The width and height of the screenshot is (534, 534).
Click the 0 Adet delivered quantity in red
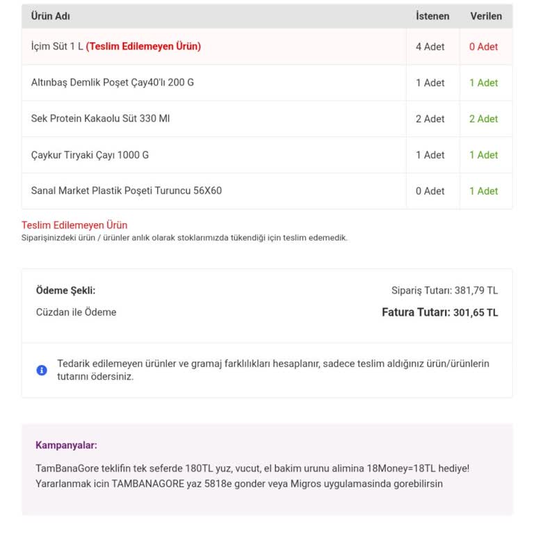tap(483, 47)
